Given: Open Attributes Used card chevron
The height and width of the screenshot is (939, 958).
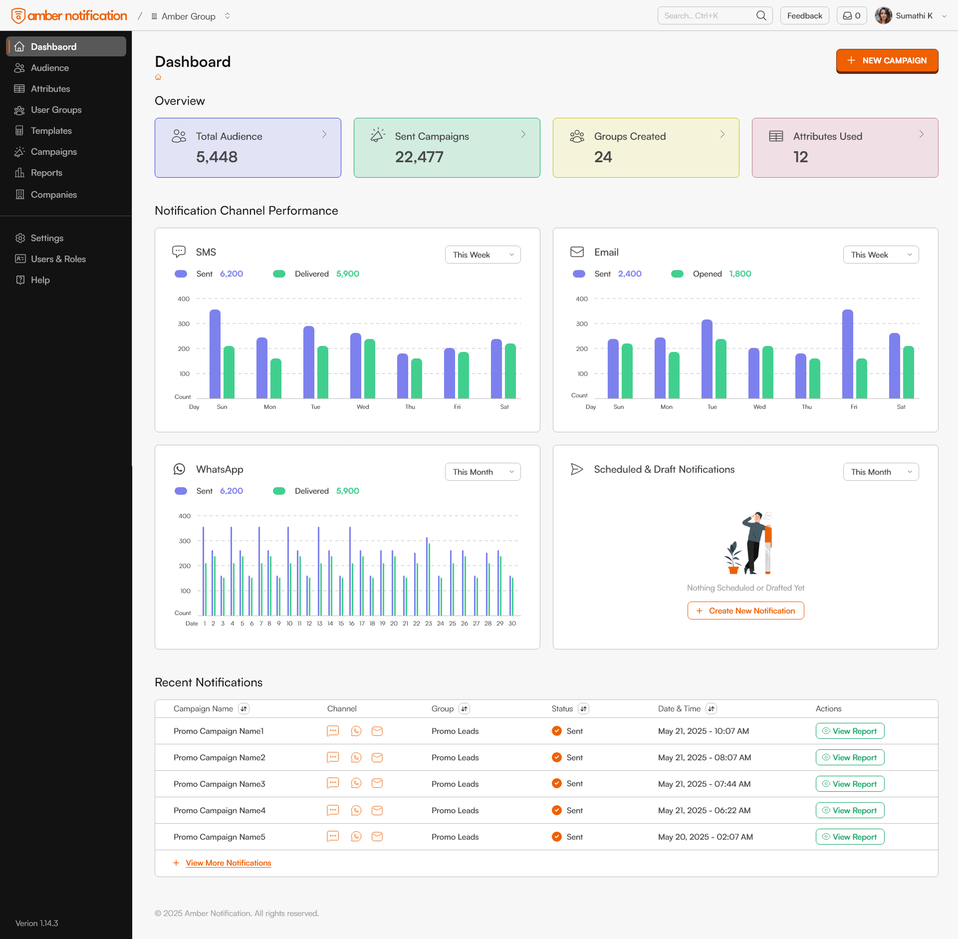Looking at the screenshot, I should tap(921, 134).
